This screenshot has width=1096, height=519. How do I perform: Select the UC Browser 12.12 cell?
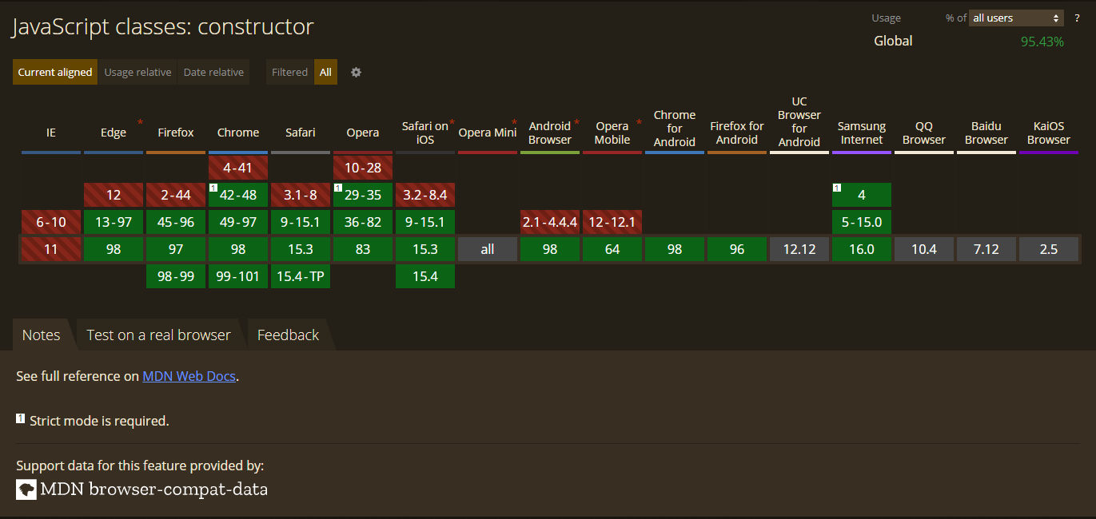pos(799,249)
